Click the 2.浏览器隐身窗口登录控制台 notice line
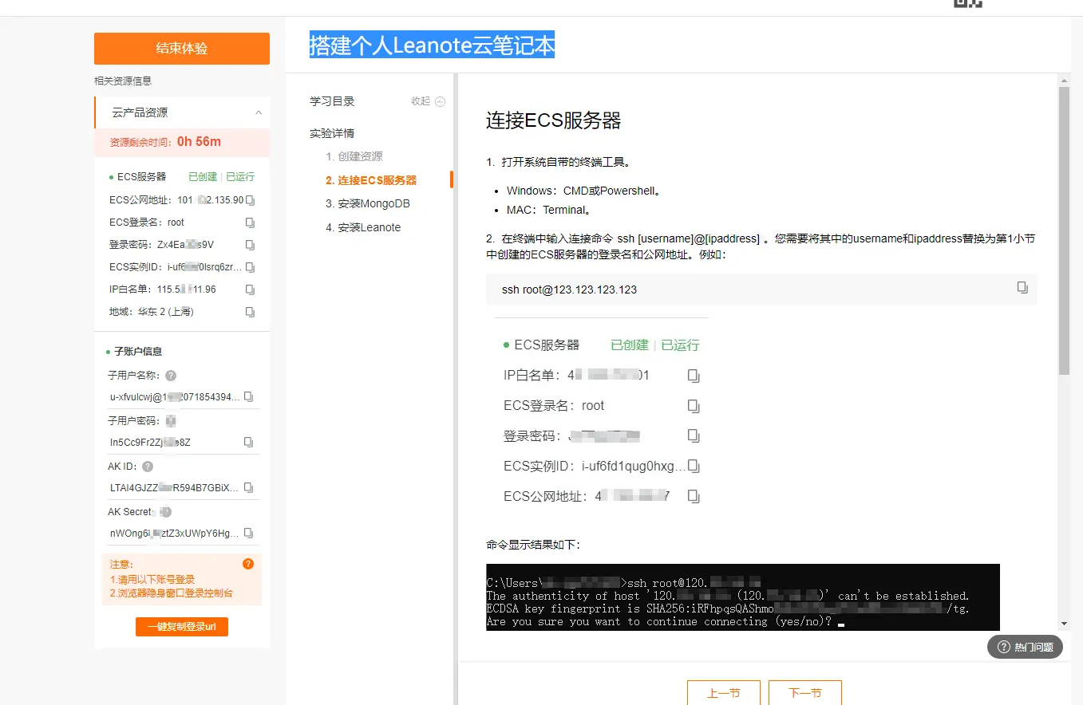 tap(172, 593)
